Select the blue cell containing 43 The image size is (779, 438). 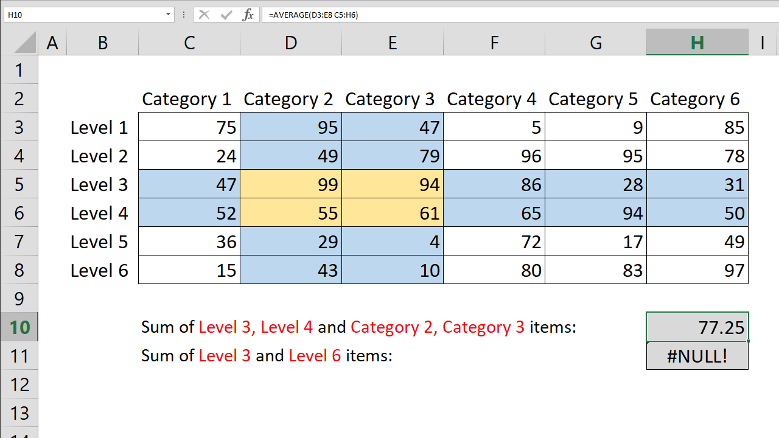291,269
